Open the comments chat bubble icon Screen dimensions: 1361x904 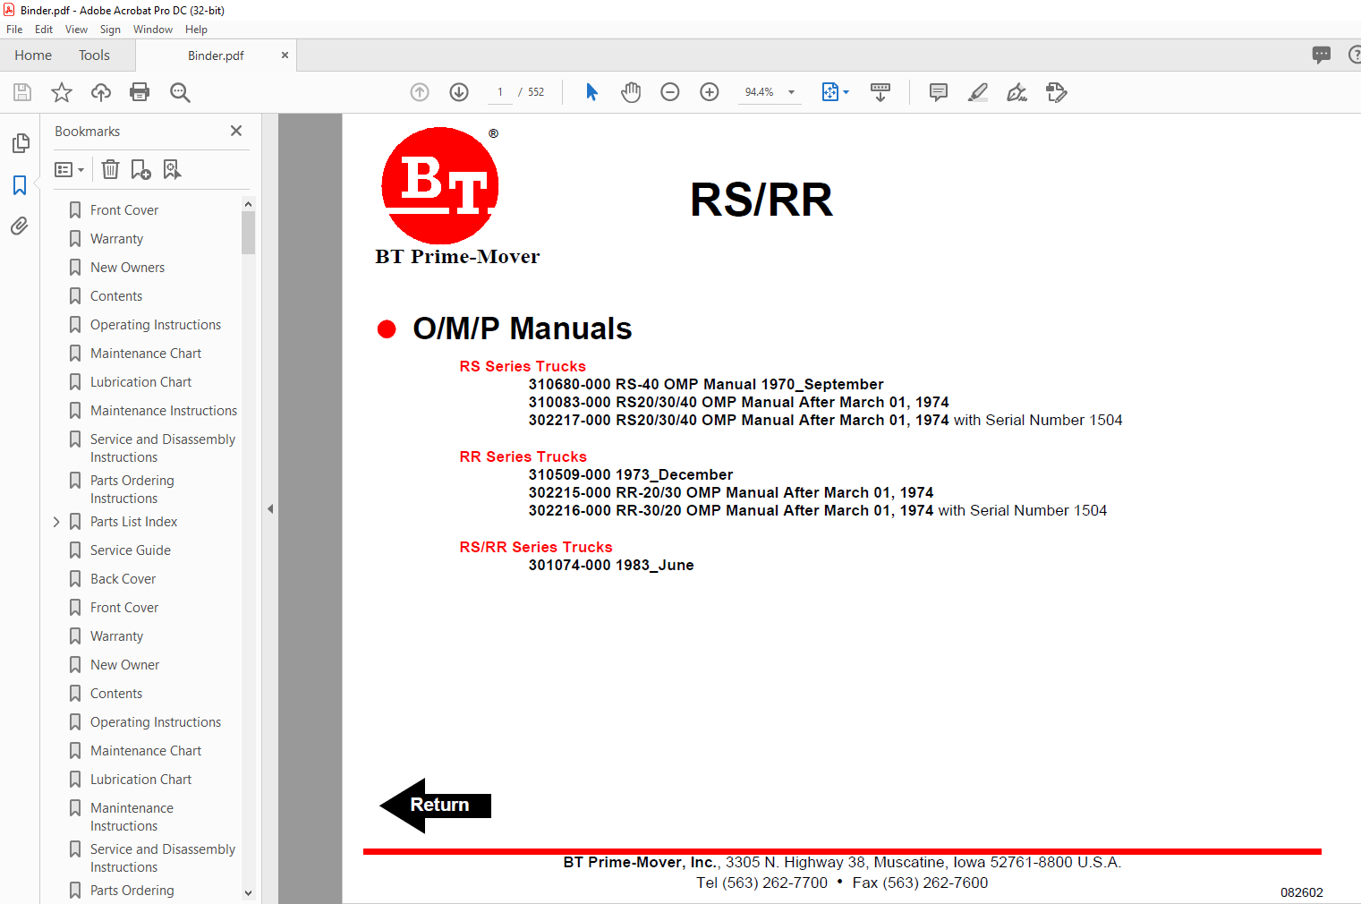click(1322, 55)
